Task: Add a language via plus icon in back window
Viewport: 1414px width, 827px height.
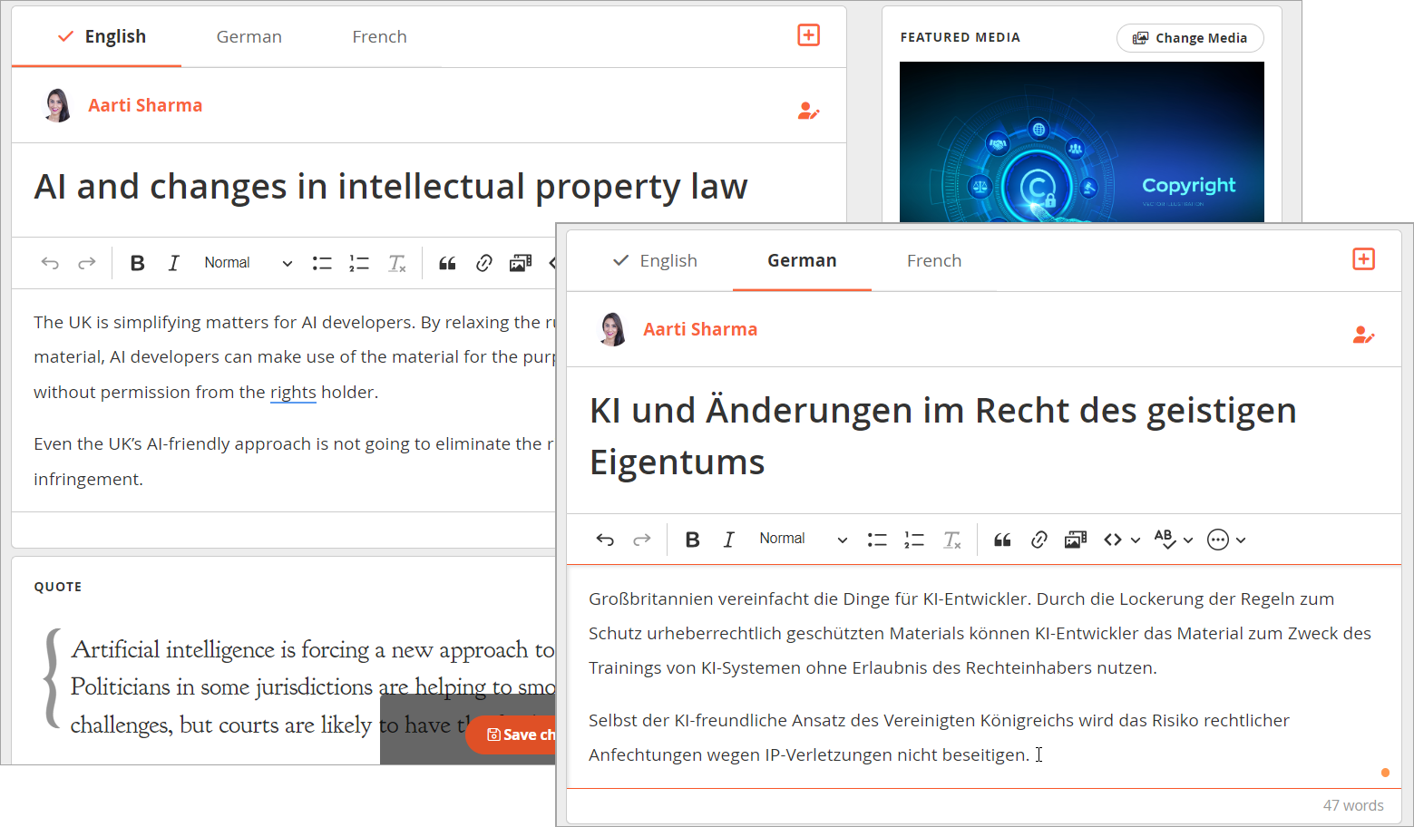Action: coord(808,35)
